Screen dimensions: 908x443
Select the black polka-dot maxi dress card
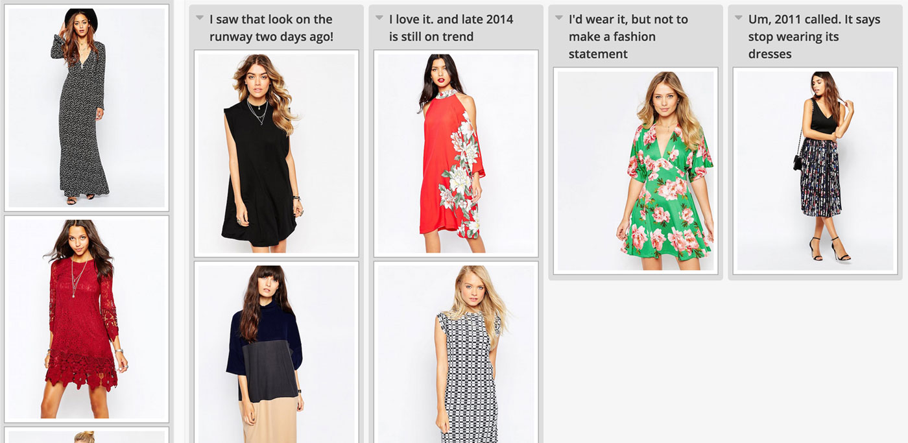tap(86, 108)
